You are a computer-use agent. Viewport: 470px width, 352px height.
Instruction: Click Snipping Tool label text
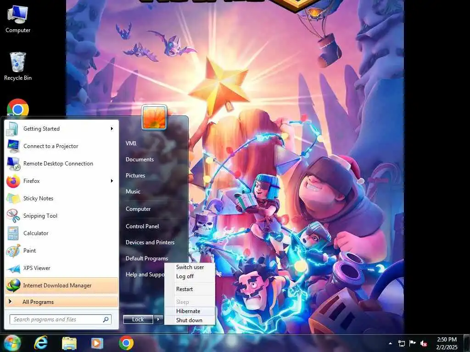tap(40, 216)
